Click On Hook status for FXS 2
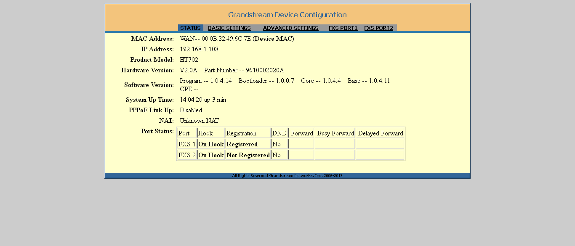The height and width of the screenshot is (246, 575). (x=211, y=155)
